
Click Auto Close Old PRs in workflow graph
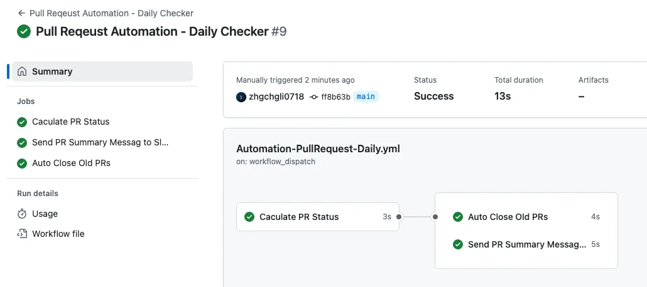pos(508,217)
